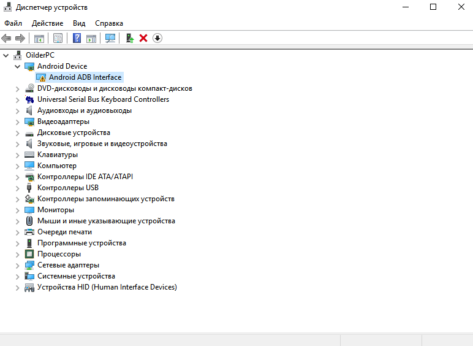Click the Устройства HID gamepad icon
This screenshot has height=346, width=473.
point(29,288)
